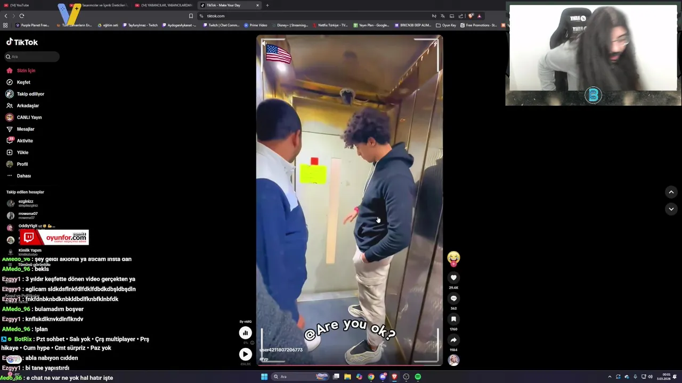Open the TikTok logo home link
This screenshot has width=682, height=383.
click(x=22, y=42)
